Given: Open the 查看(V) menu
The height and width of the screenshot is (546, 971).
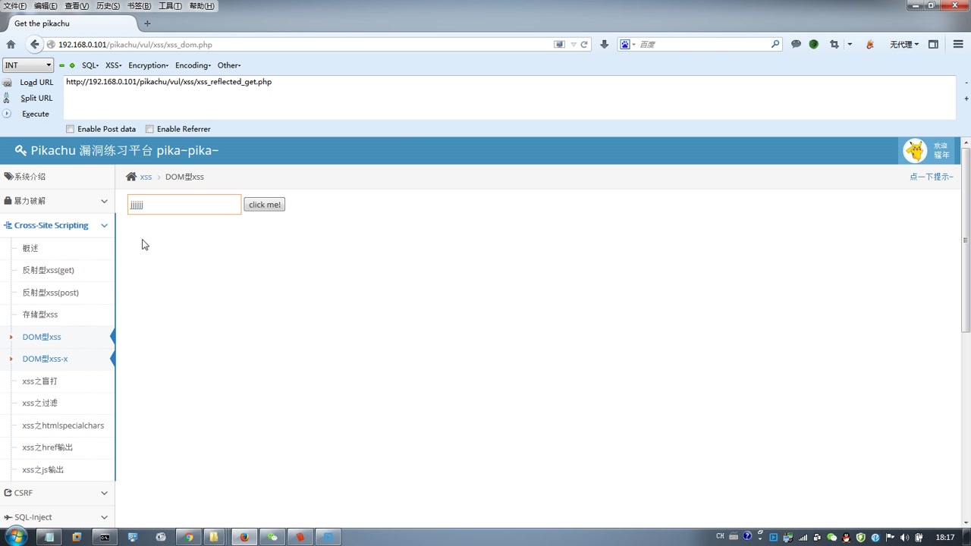Looking at the screenshot, I should click(77, 6).
